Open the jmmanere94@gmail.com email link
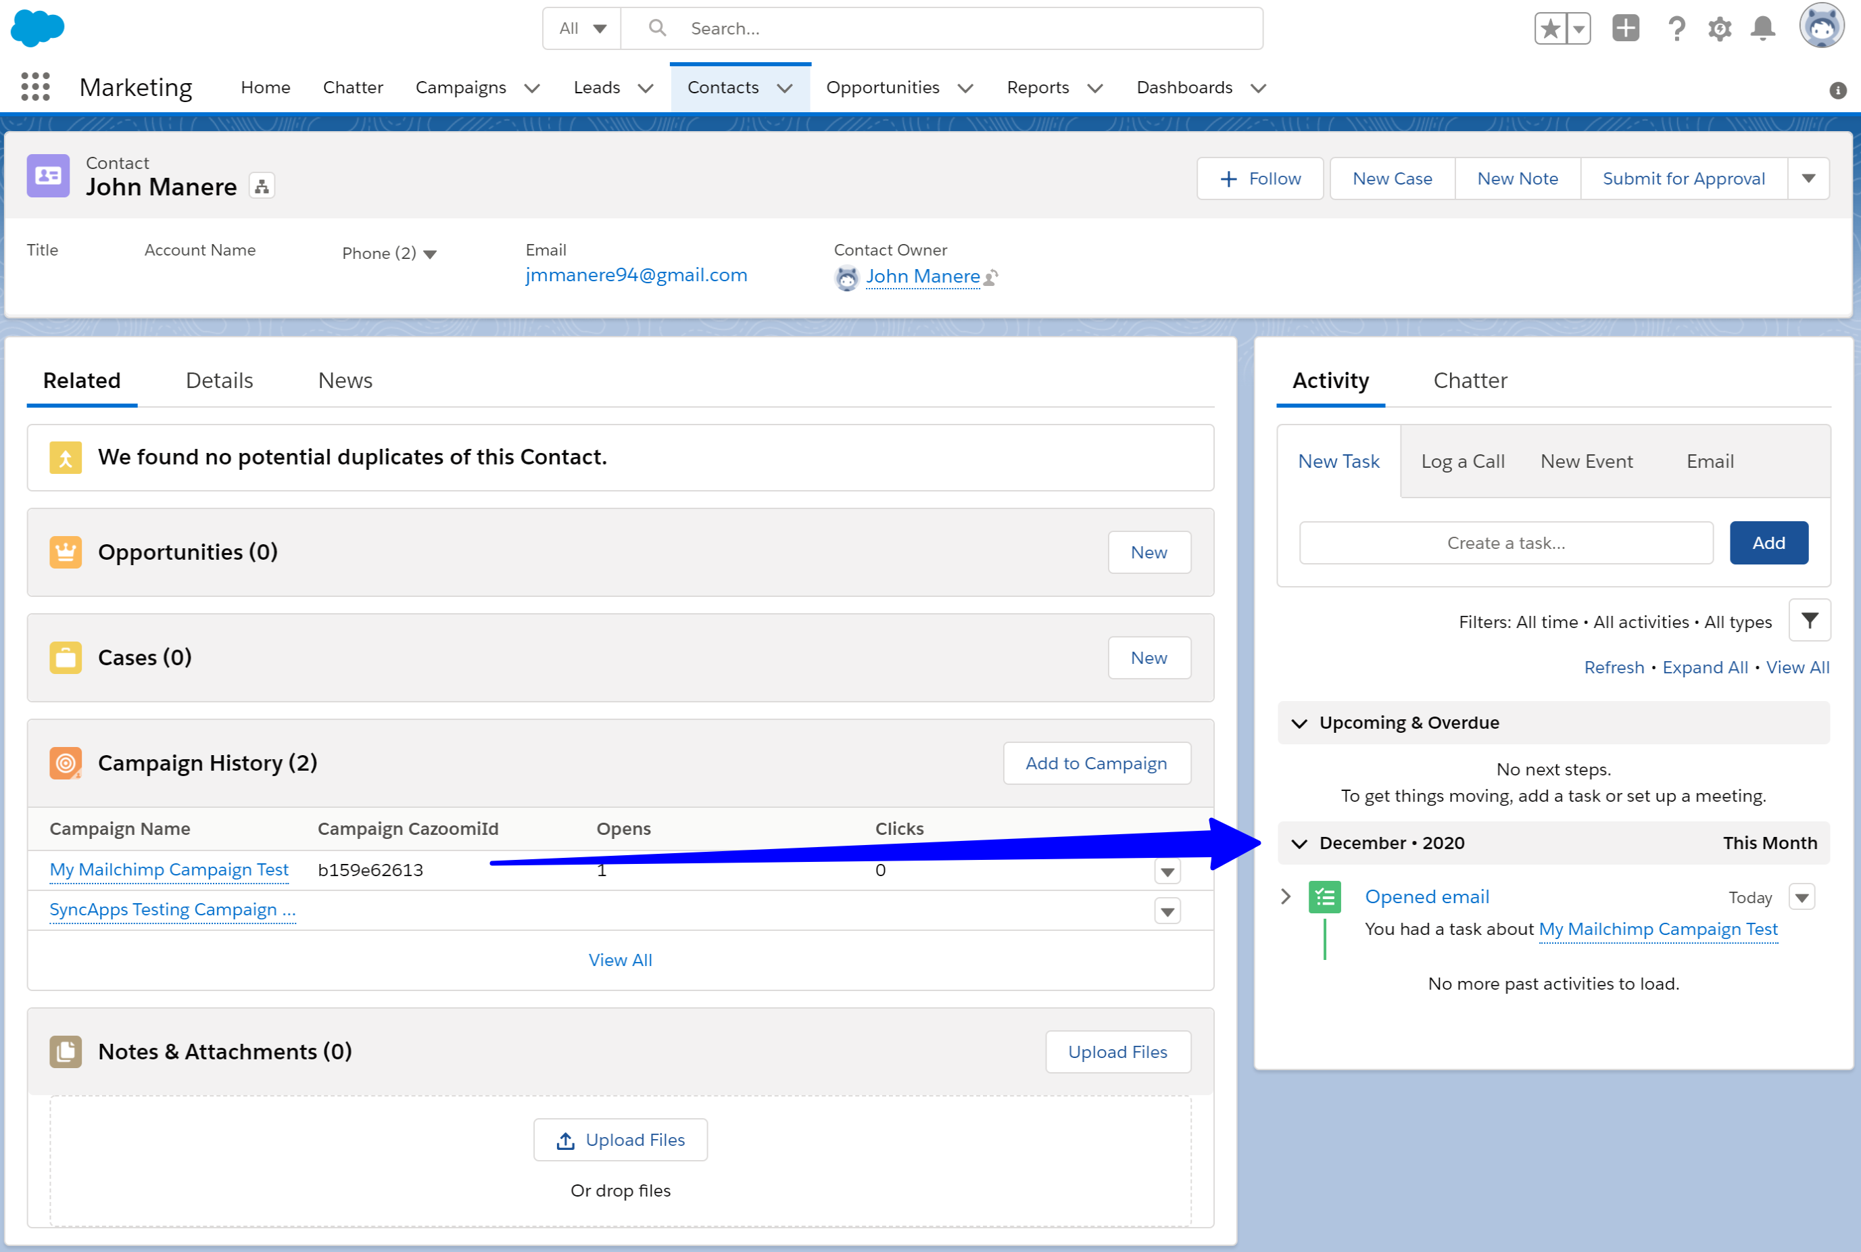 click(636, 274)
